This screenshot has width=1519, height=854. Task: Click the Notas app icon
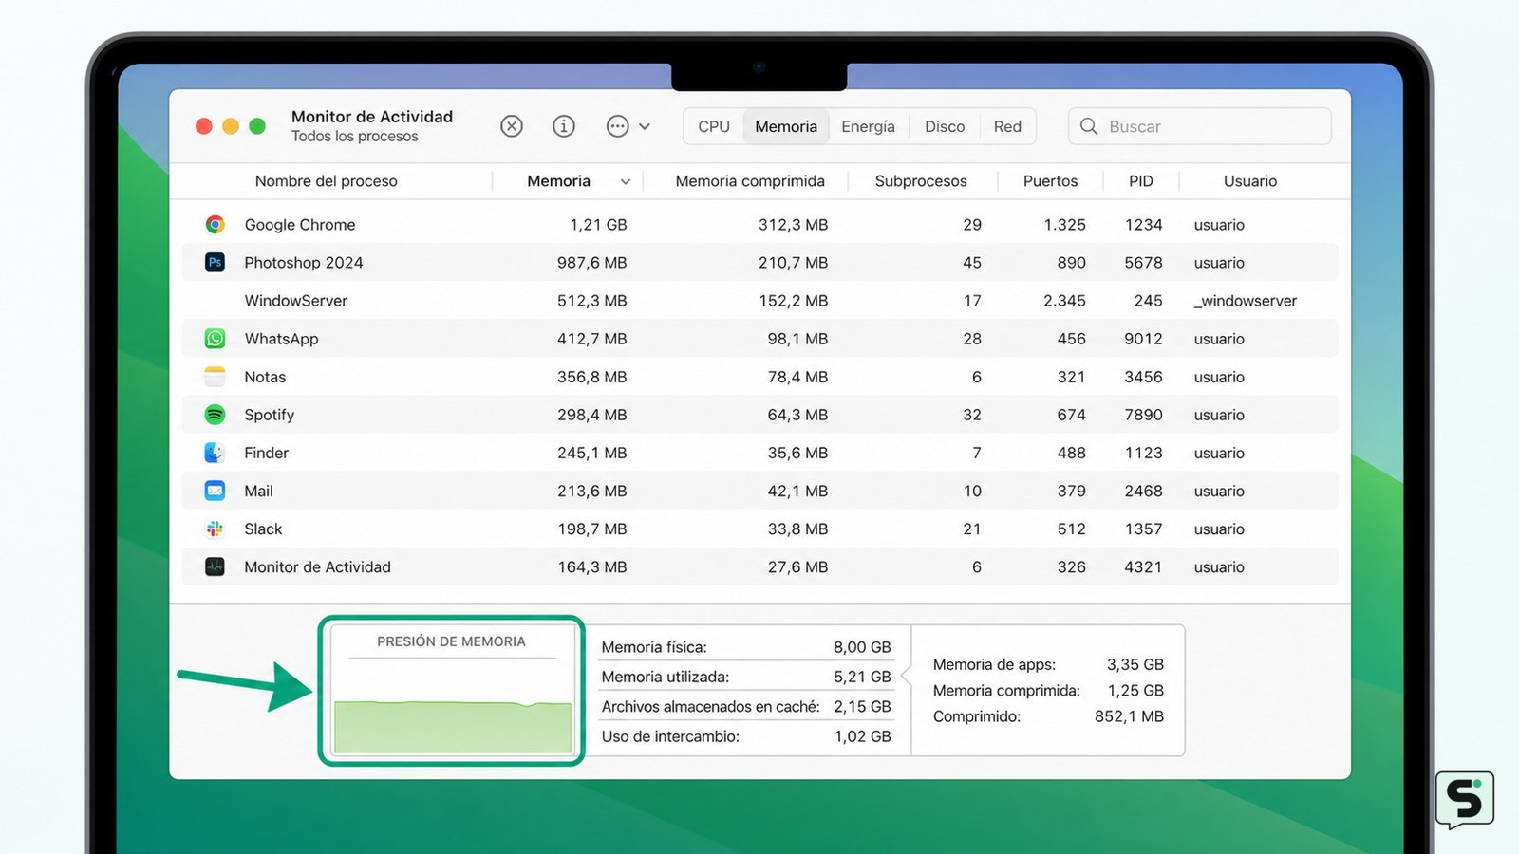tap(216, 377)
